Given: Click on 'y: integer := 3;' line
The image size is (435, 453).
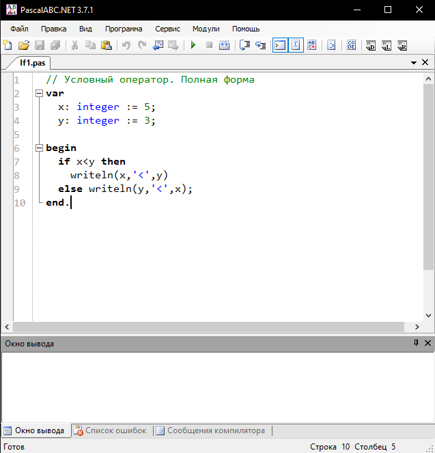Looking at the screenshot, I should [x=107, y=120].
